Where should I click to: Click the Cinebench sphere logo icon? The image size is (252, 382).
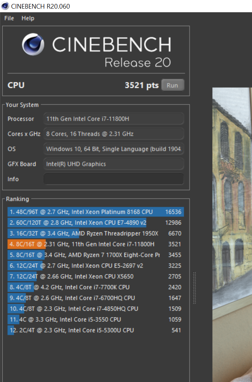click(33, 44)
